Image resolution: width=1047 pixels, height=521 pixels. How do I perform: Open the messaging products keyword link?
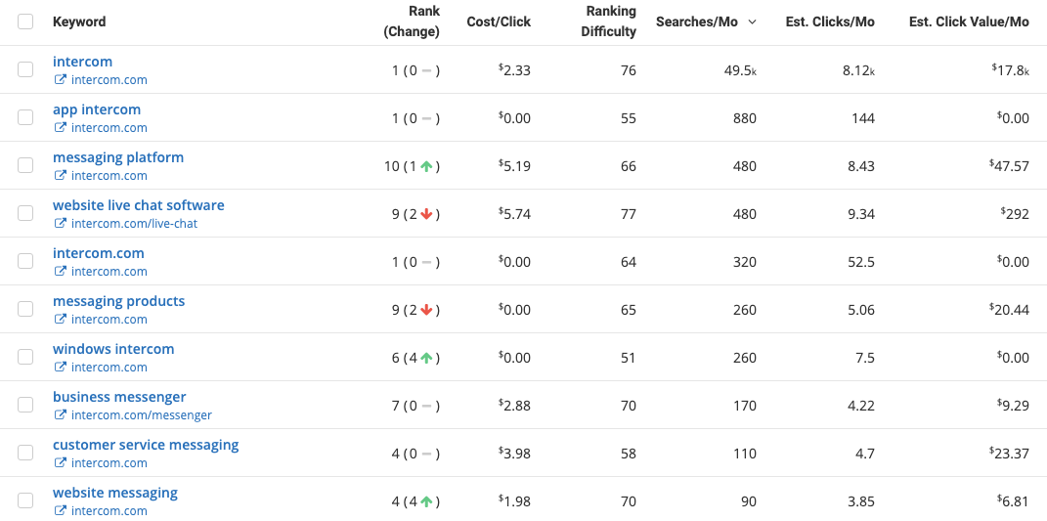[119, 301]
